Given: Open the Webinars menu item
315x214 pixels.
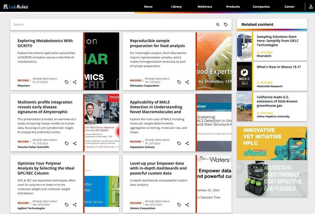Looking at the screenshot, I should coord(205,7).
